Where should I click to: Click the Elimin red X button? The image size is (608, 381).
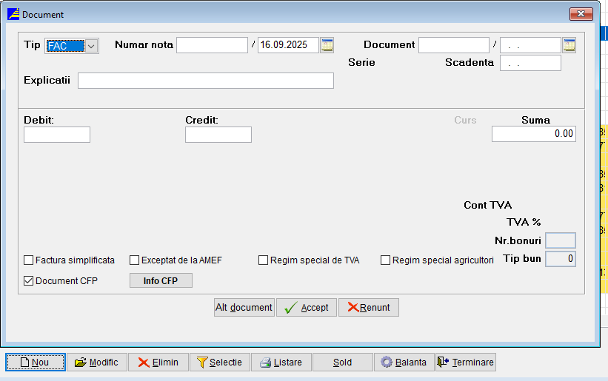click(x=158, y=363)
